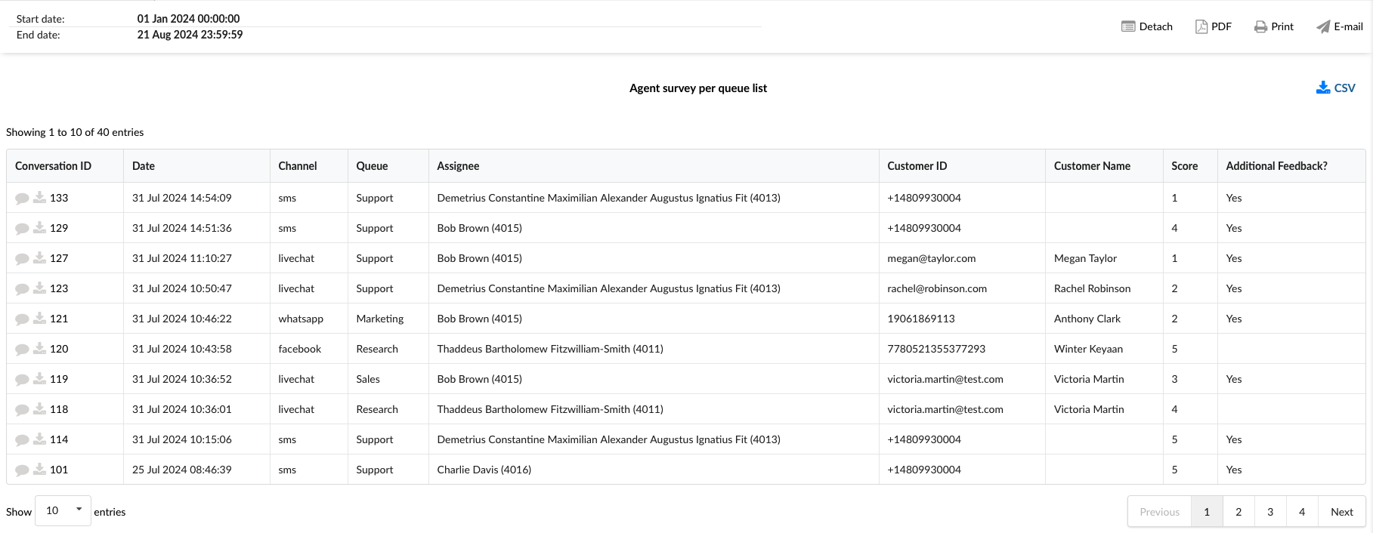Go to page 3

point(1270,511)
